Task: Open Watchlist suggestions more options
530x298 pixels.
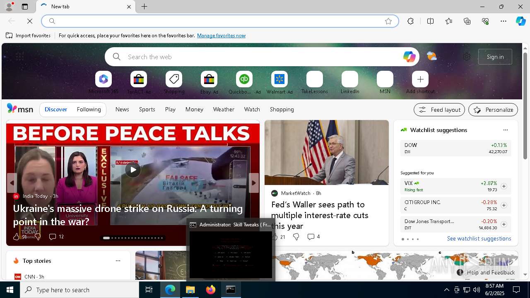Action: click(505, 130)
